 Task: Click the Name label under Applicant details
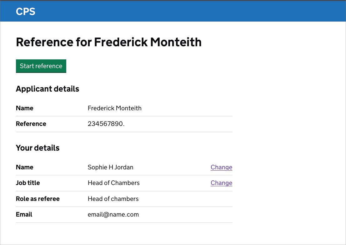[24, 108]
